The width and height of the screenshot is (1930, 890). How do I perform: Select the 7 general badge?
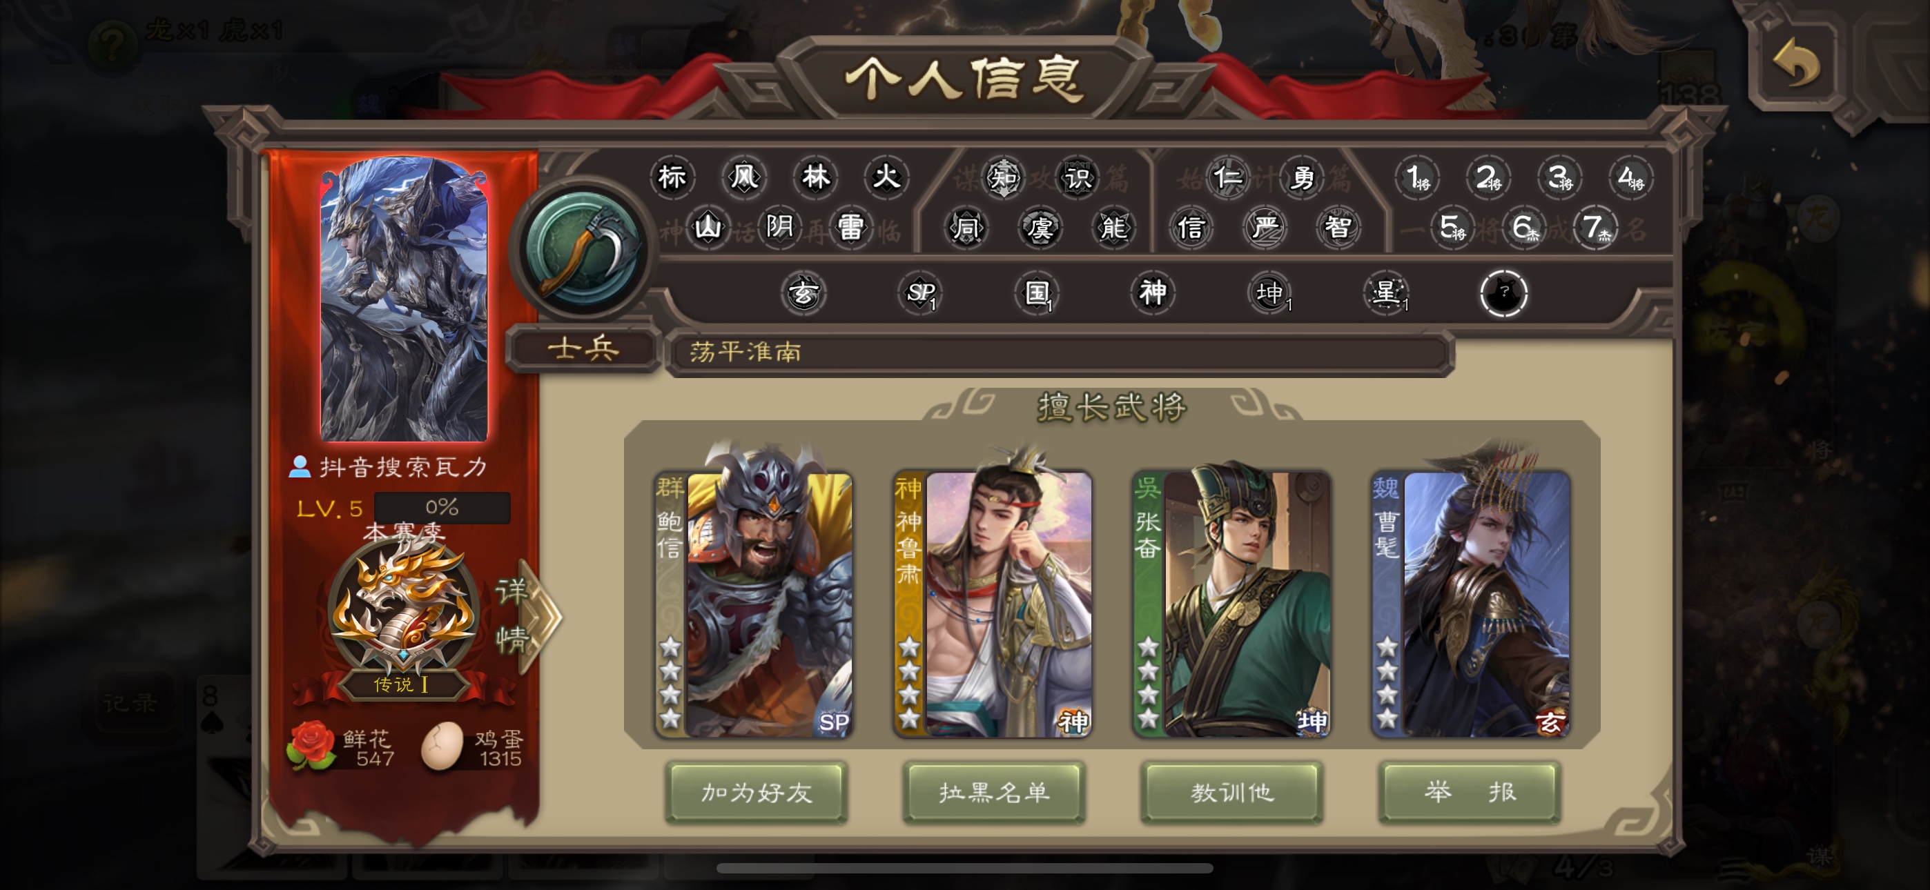point(1595,227)
